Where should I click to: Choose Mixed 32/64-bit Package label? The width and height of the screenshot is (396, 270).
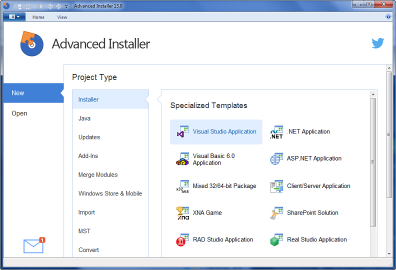(x=224, y=186)
